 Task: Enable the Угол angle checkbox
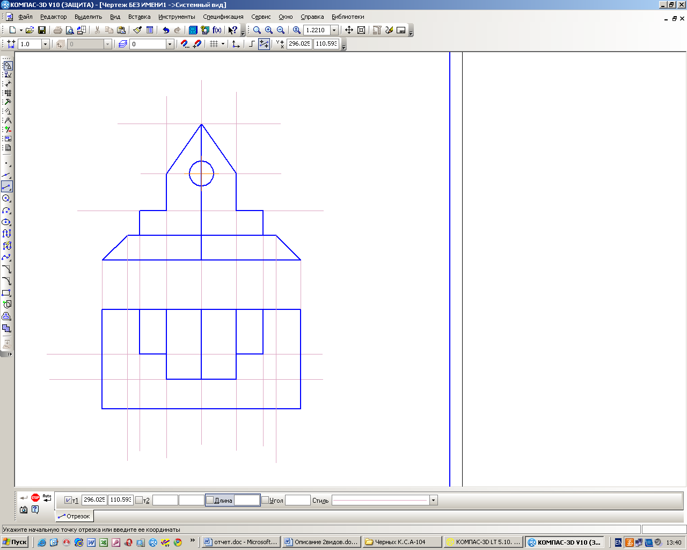(265, 500)
